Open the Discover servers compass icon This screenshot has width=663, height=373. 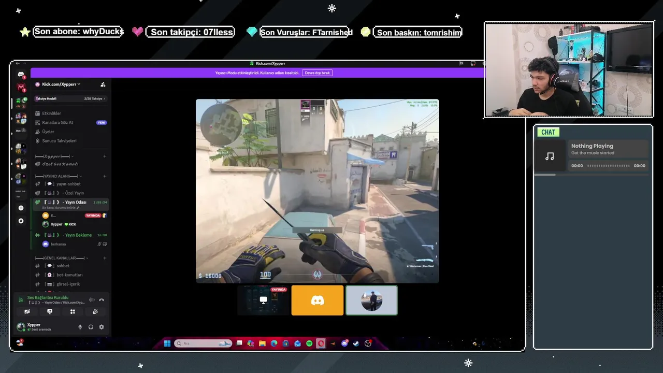21,221
